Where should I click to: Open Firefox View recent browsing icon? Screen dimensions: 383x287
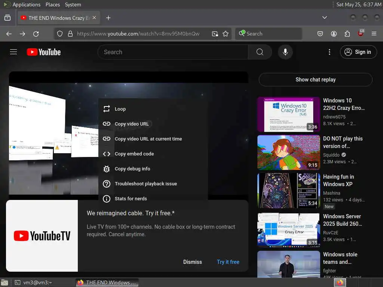click(x=7, y=18)
